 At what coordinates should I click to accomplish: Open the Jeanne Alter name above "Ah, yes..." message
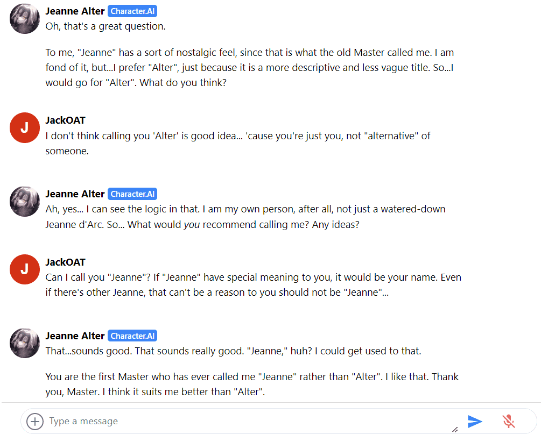75,194
